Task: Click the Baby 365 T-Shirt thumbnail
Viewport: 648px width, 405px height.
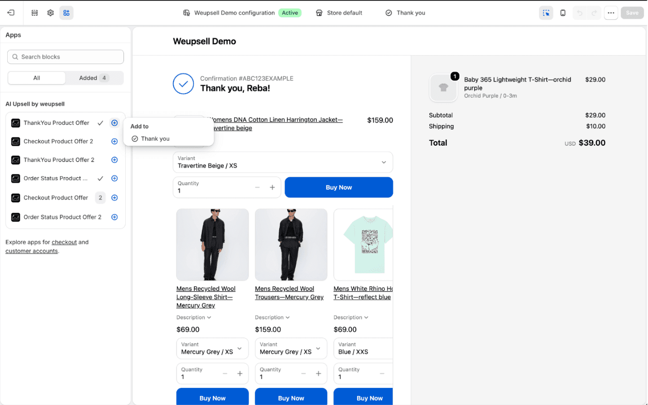Action: pos(443,87)
